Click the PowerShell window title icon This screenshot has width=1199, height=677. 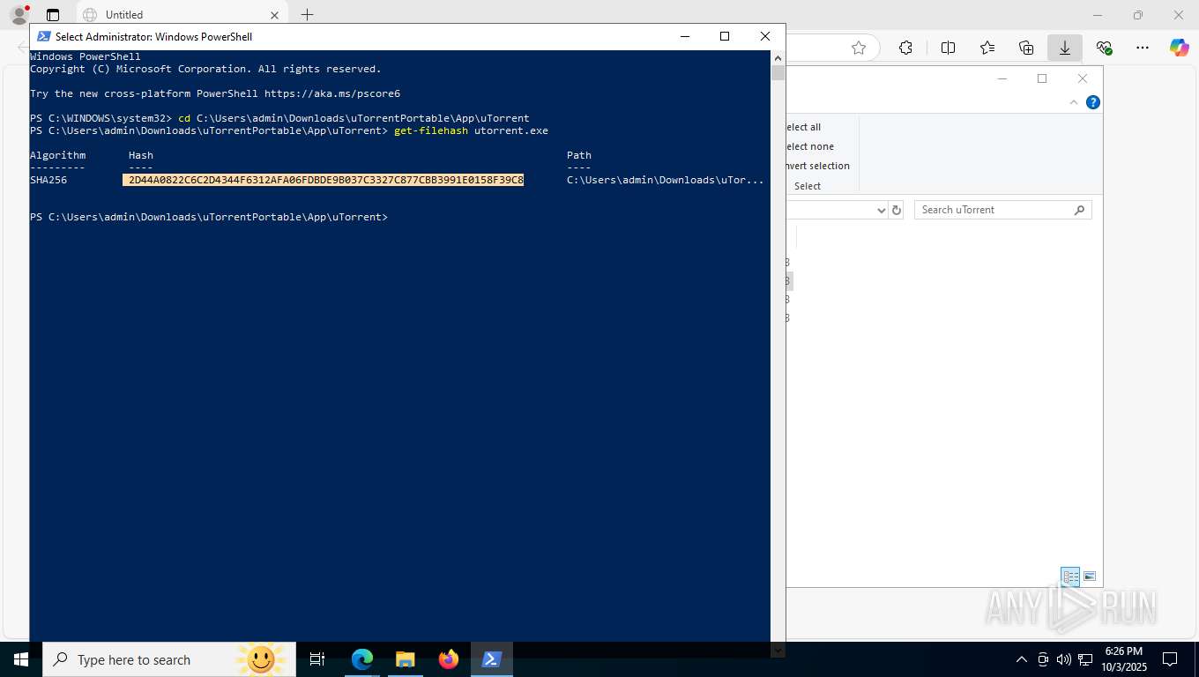(x=43, y=36)
